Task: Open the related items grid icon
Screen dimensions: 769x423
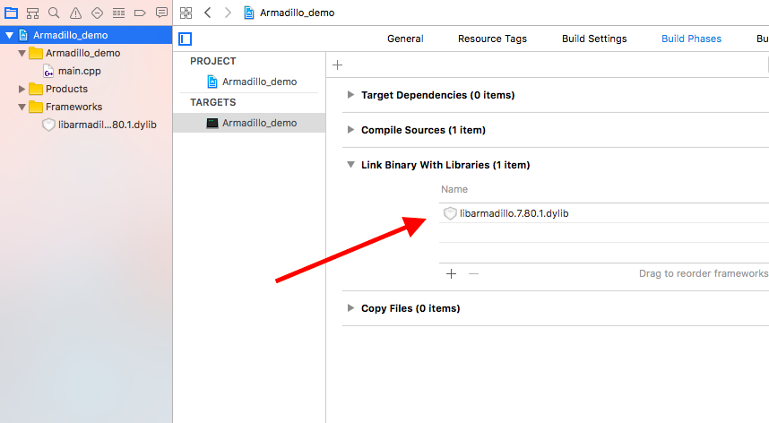Action: pyautogui.click(x=186, y=13)
